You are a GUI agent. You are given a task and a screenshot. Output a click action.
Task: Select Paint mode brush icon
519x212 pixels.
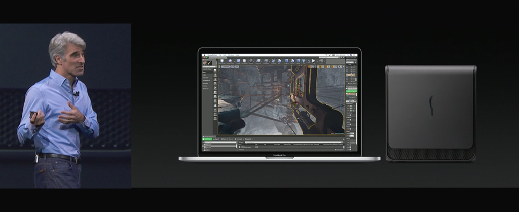point(209,63)
